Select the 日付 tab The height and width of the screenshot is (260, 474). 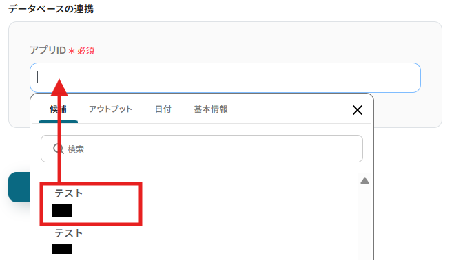[x=163, y=109]
